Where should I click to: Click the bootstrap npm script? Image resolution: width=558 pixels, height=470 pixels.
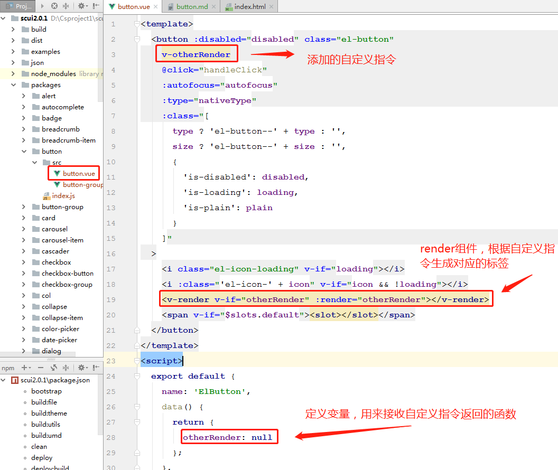pos(46,391)
